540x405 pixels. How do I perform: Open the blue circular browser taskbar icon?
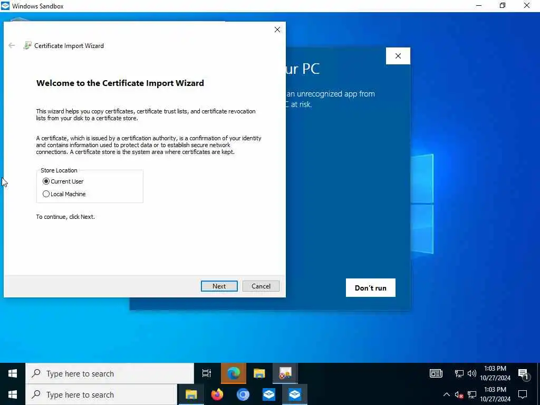(x=243, y=394)
